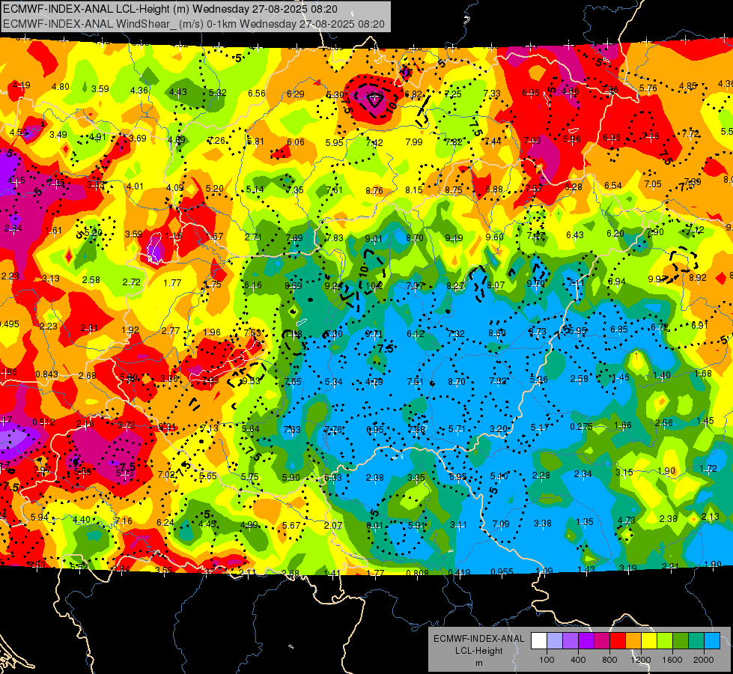Image resolution: width=733 pixels, height=674 pixels.
Task: Click the teal legend swatch left of 2000
Action: (696, 641)
